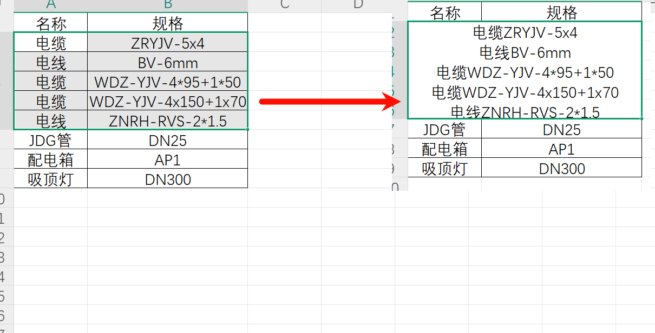Click the ZRYJV-5x4 cell in column B
Viewport: 655px width, 333px height.
pos(168,43)
